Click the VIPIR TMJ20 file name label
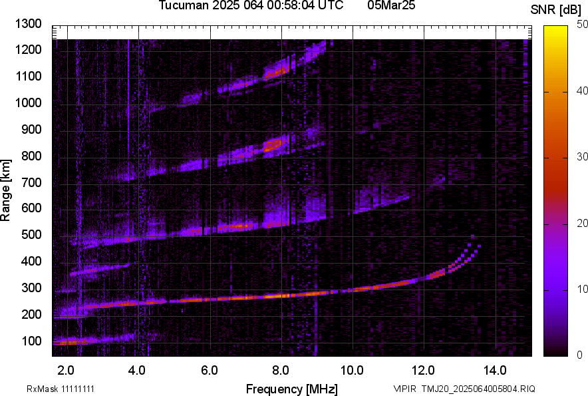The image size is (588, 396). 464,389
